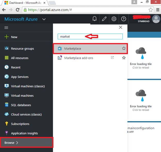161x152 pixels.
Task: Click the pencil edit dashboard icon
Action: click(104, 19)
